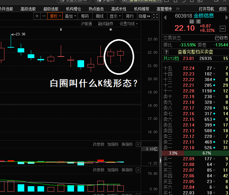Open the 高级选股 tab

[28, 9]
